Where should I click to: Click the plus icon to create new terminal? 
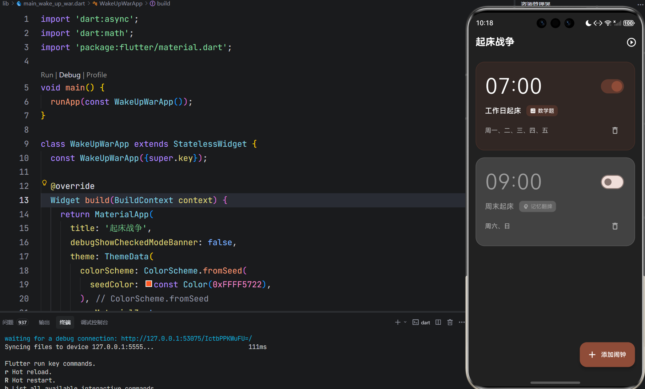tap(398, 322)
